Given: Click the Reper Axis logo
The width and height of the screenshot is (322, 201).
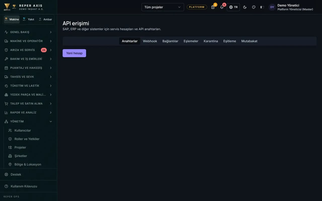Looking at the screenshot, I should (x=7, y=7).
